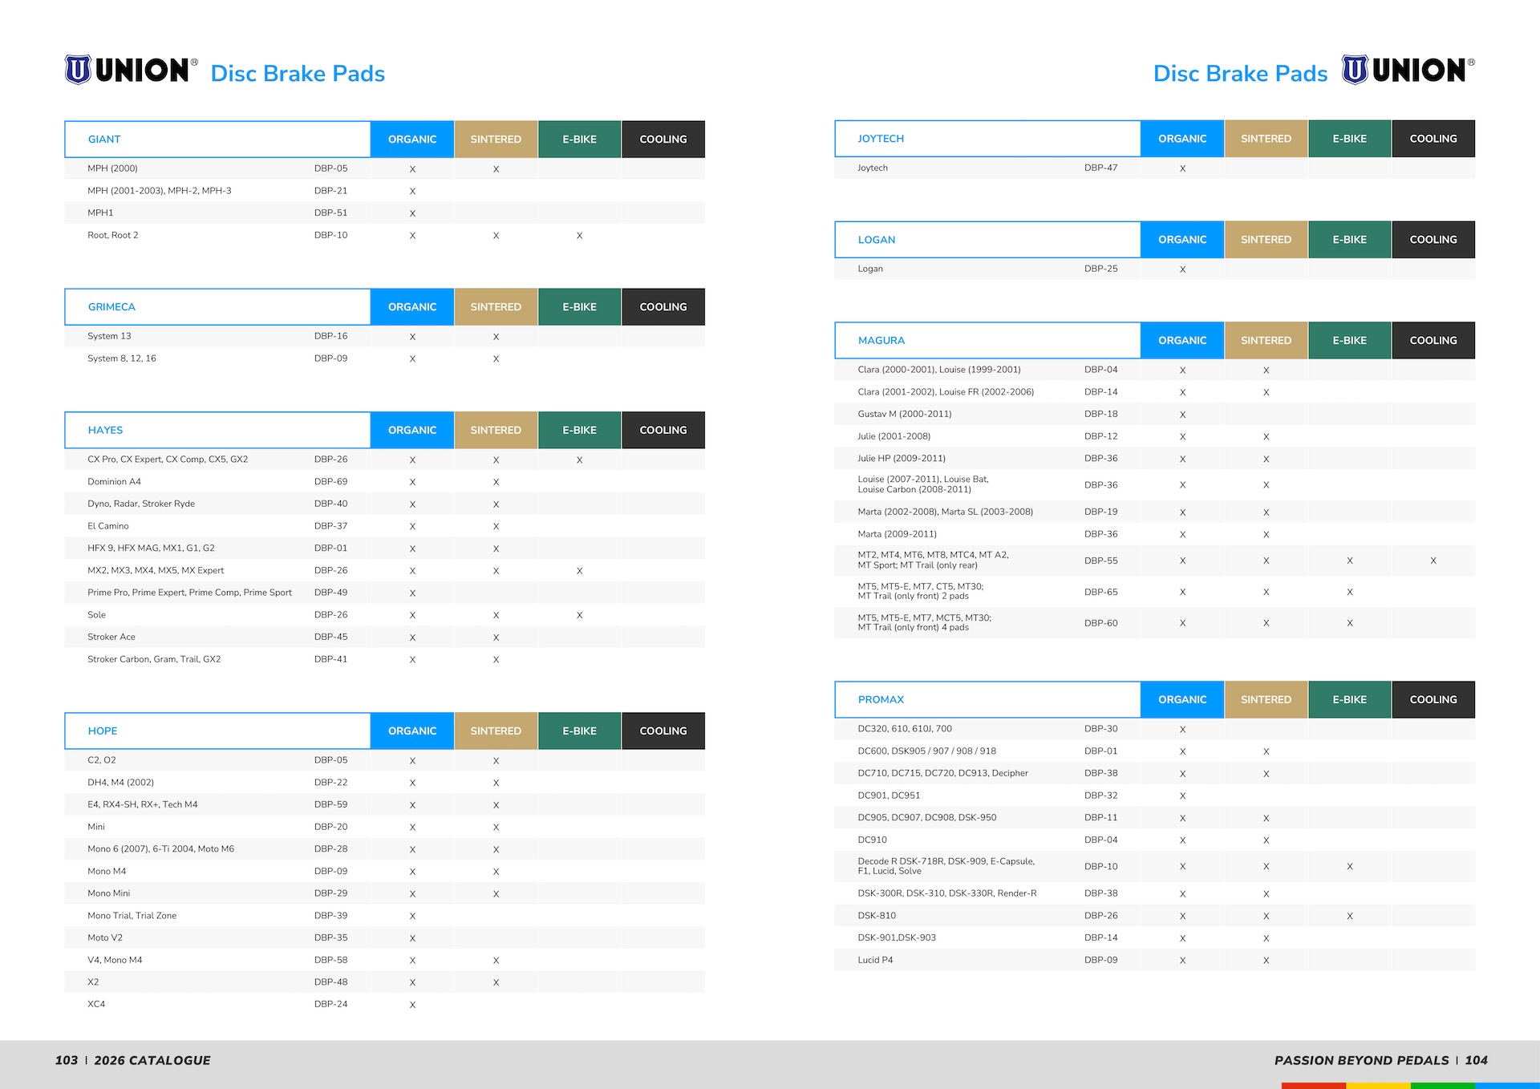Click part code DBP-30
The width and height of the screenshot is (1540, 1089).
point(1100,729)
